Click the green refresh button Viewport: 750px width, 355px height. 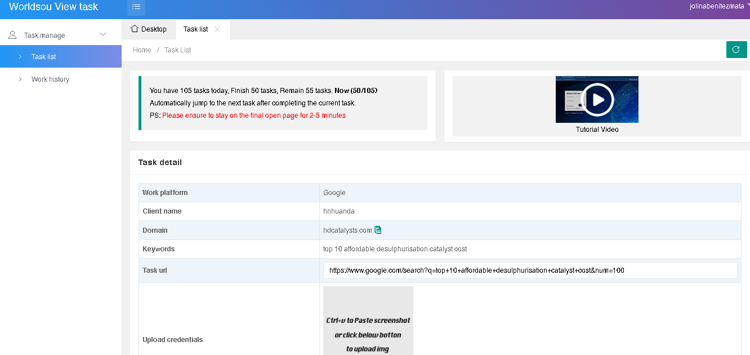point(736,50)
